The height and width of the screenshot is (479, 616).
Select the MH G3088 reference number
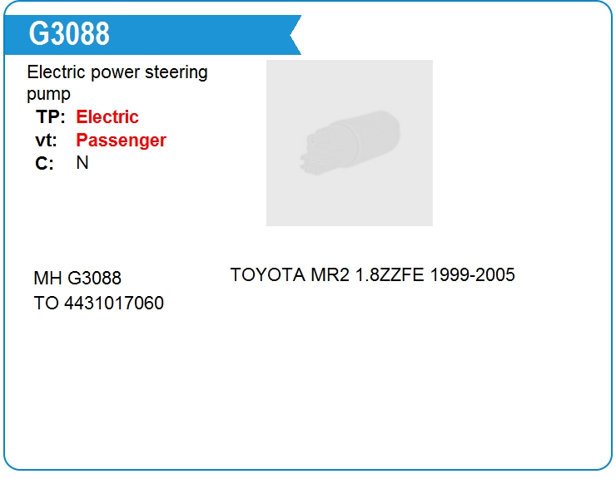tap(77, 278)
